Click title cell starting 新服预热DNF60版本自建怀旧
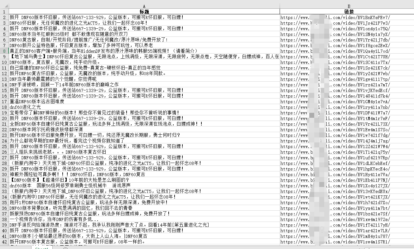Image resolution: width=414 pixels, height=249 pixels. (x=144, y=213)
